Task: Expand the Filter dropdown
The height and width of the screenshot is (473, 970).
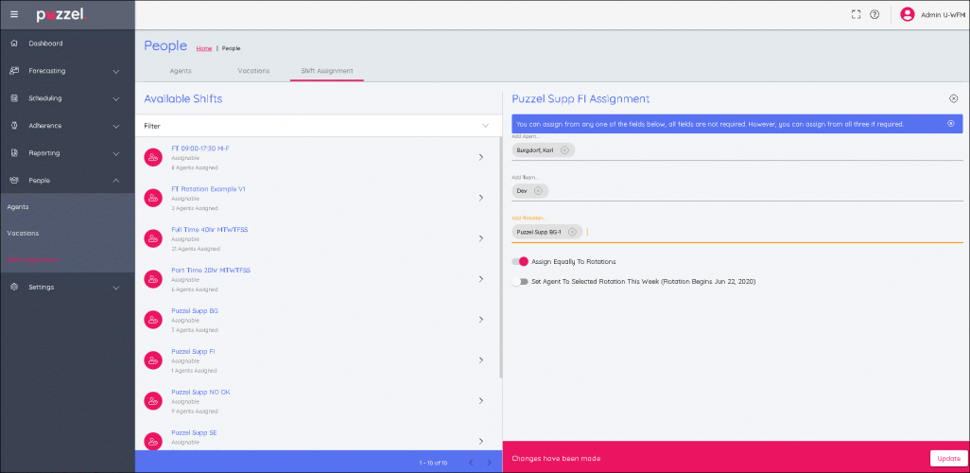Action: (x=486, y=125)
